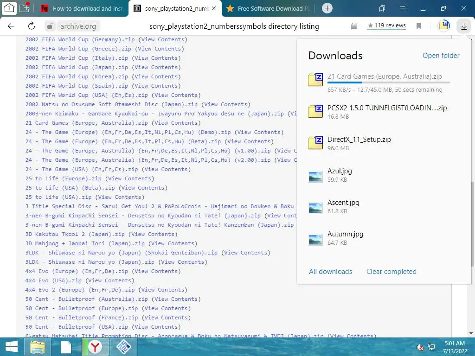Open 3D Kakutou Tkool 2 (Japan).zip
This screenshot has width=475, height=356.
pyautogui.click(x=75, y=234)
